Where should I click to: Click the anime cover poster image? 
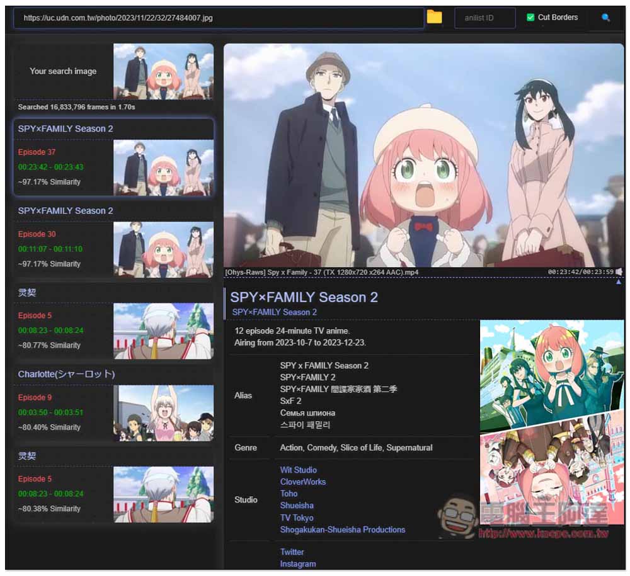[552, 422]
